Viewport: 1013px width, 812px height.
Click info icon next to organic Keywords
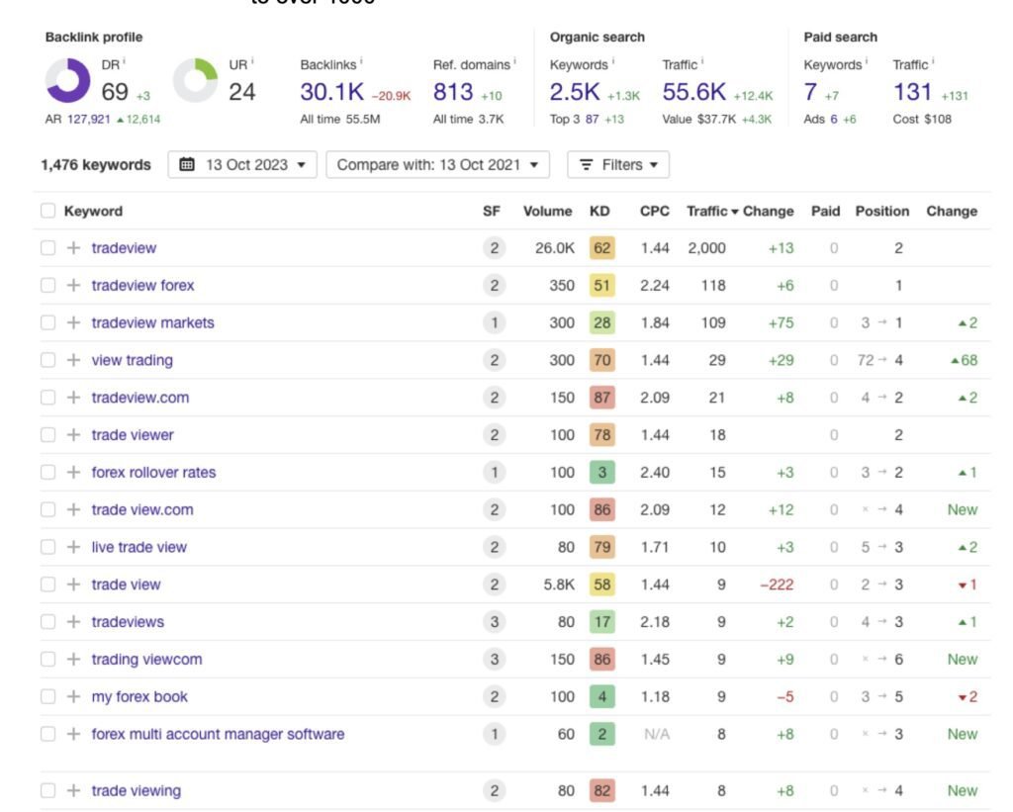point(613,62)
